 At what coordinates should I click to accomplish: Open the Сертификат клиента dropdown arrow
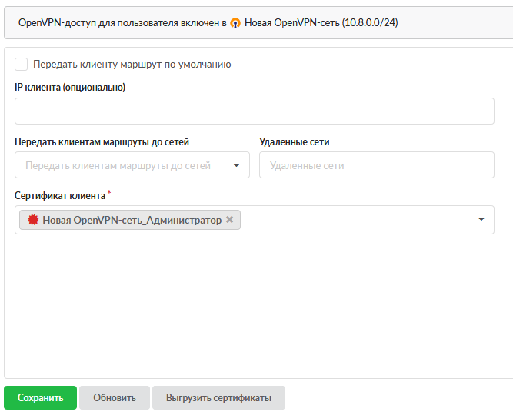pyautogui.click(x=481, y=220)
